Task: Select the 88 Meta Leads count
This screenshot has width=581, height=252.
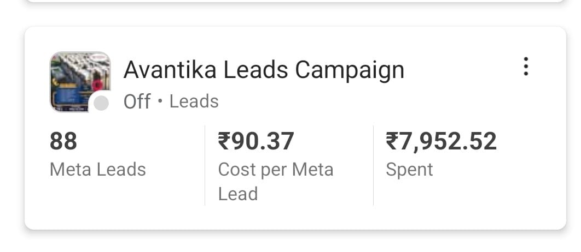Action: [x=63, y=141]
